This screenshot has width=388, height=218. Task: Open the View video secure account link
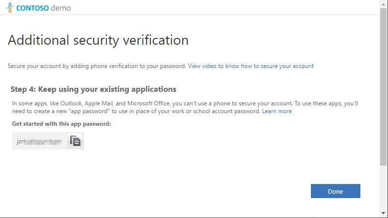251,66
